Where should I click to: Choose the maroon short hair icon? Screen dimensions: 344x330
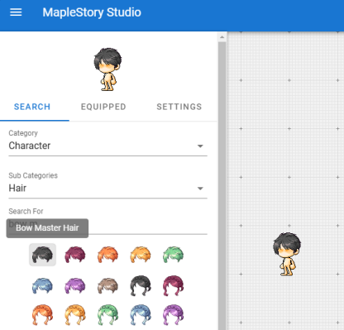pyautogui.click(x=75, y=255)
